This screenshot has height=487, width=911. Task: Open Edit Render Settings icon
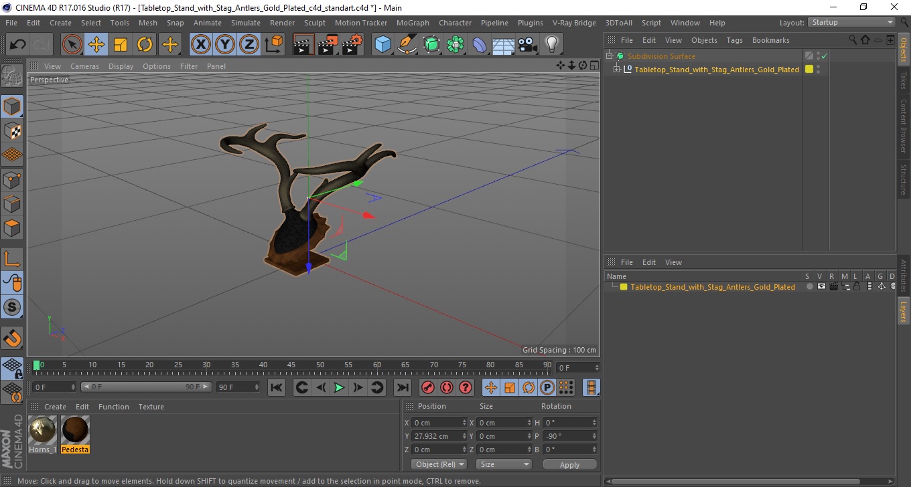[352, 45]
